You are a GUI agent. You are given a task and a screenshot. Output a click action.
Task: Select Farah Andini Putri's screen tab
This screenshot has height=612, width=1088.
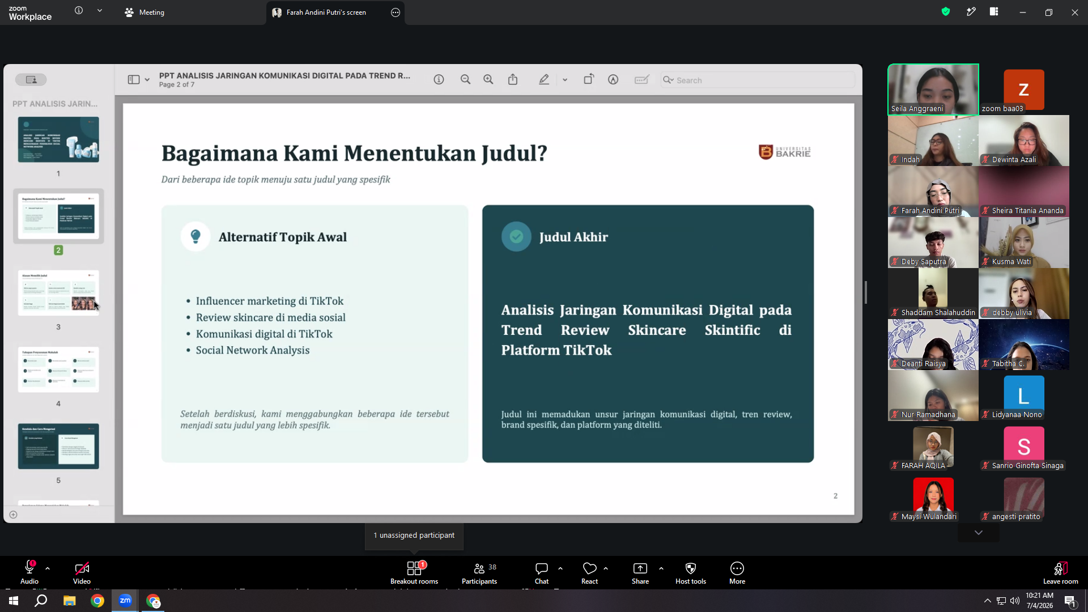[x=326, y=12]
